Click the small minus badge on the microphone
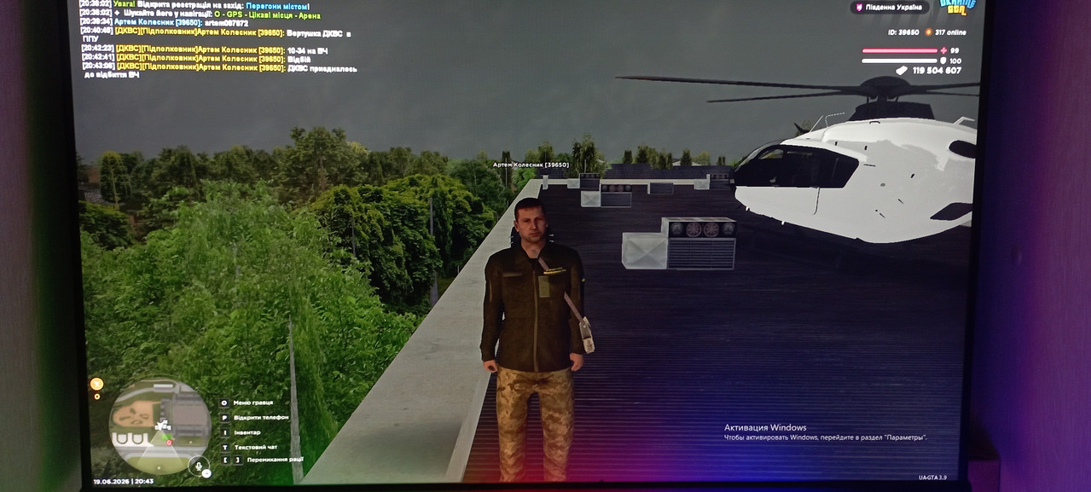Viewport: 1091px width, 492px height. (206, 473)
